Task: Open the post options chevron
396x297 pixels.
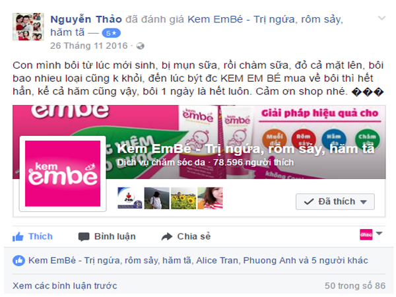Action: (x=381, y=18)
